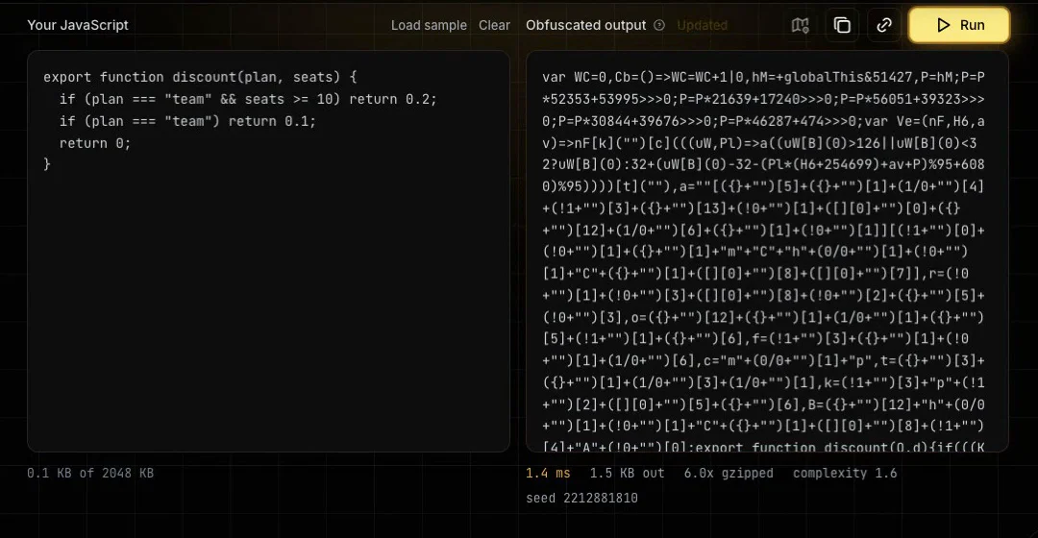Click the 'Your JavaScript' heading
The height and width of the screenshot is (538, 1038).
click(78, 25)
